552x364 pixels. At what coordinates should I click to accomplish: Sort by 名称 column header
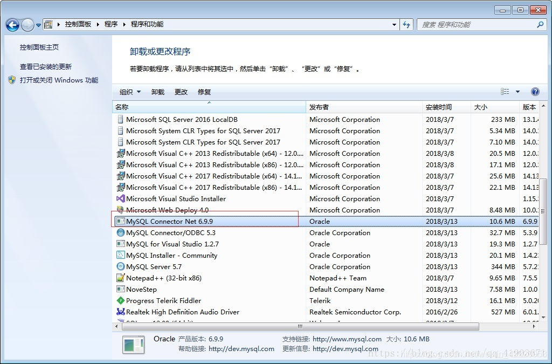(209, 107)
